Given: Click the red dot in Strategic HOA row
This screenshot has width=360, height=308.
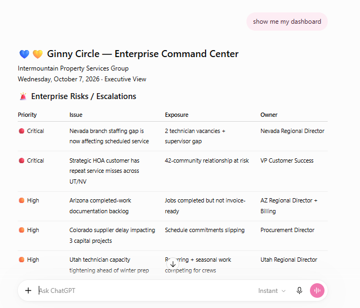Looking at the screenshot, I should (22, 160).
